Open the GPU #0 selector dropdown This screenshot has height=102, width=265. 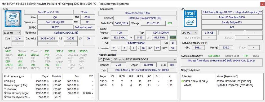coord(189,33)
